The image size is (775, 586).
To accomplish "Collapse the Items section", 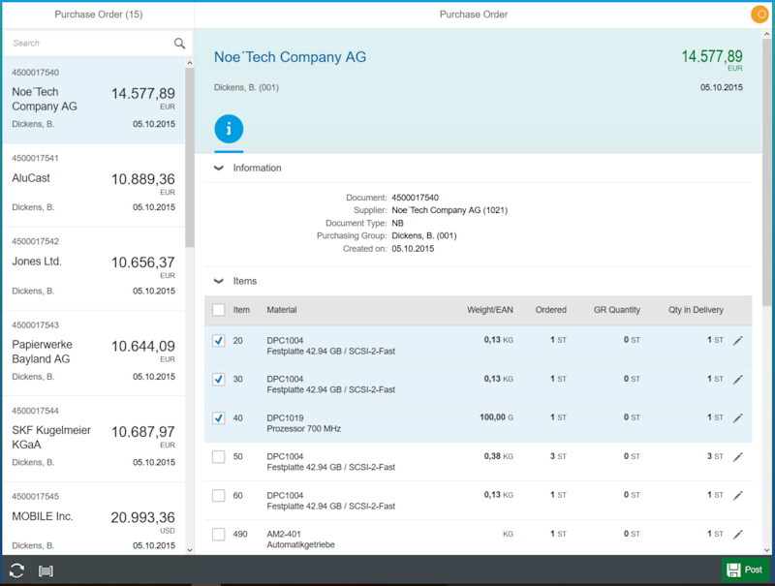I will click(x=219, y=281).
